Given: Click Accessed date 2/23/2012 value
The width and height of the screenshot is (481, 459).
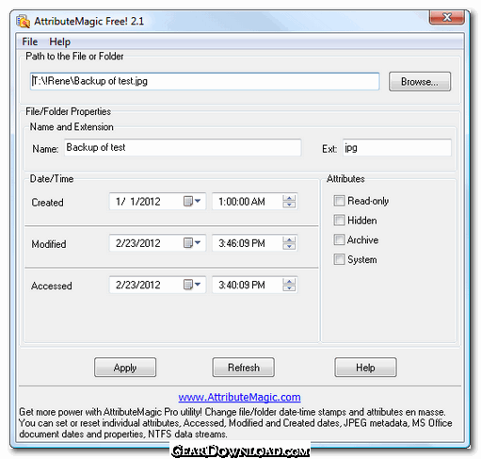Looking at the screenshot, I should point(138,285).
